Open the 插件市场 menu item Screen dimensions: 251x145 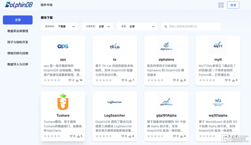(x=46, y=5)
